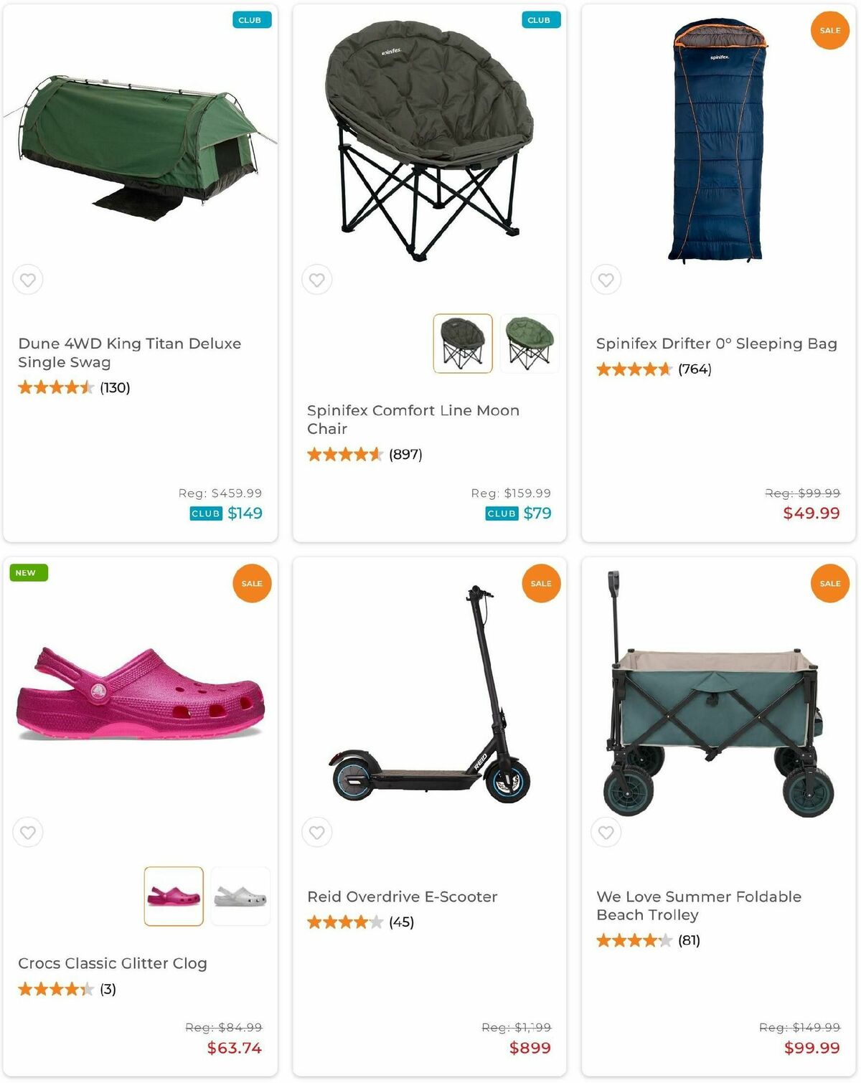The height and width of the screenshot is (1083, 861).
Task: Click the E-Scooter product image
Action: tap(430, 696)
